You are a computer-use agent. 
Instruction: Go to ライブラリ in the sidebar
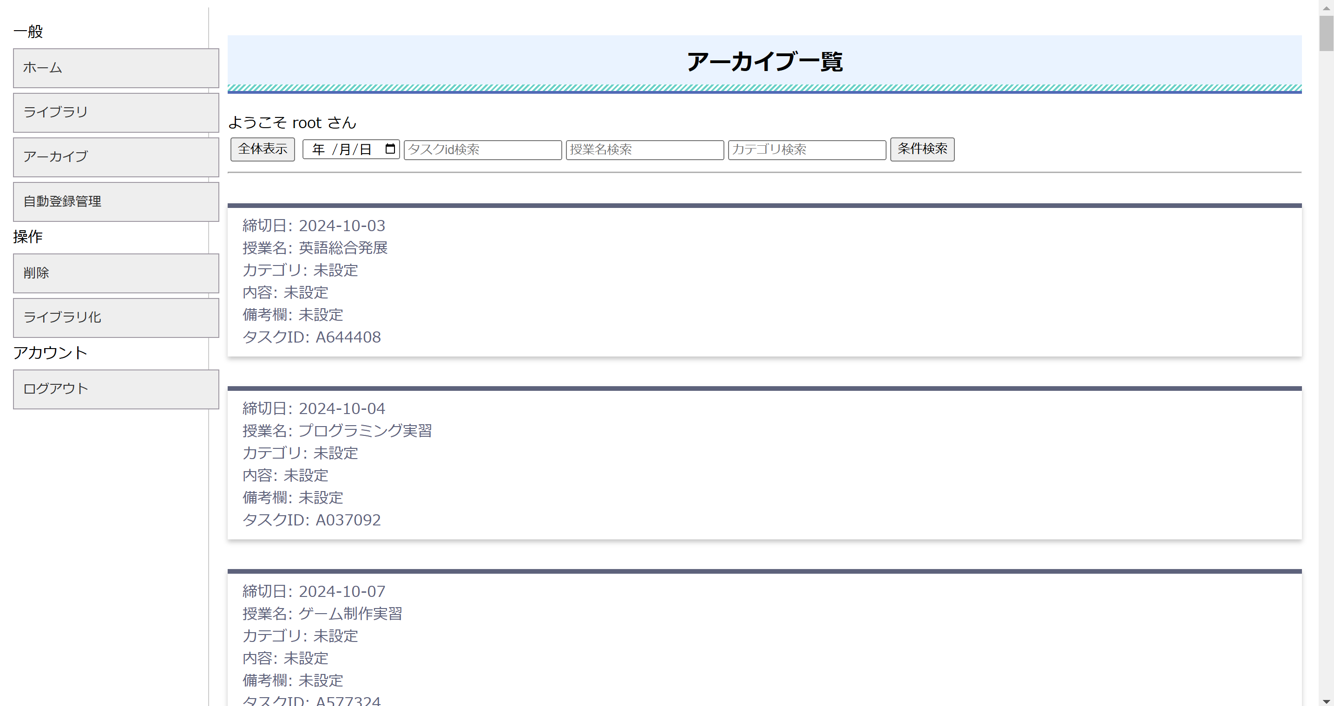(x=116, y=112)
